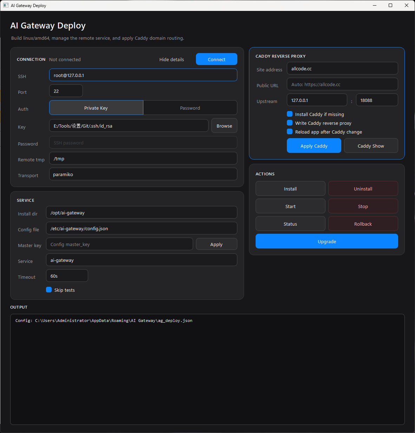Toggle Write Caddy reverse proxy checkbox

[290, 123]
